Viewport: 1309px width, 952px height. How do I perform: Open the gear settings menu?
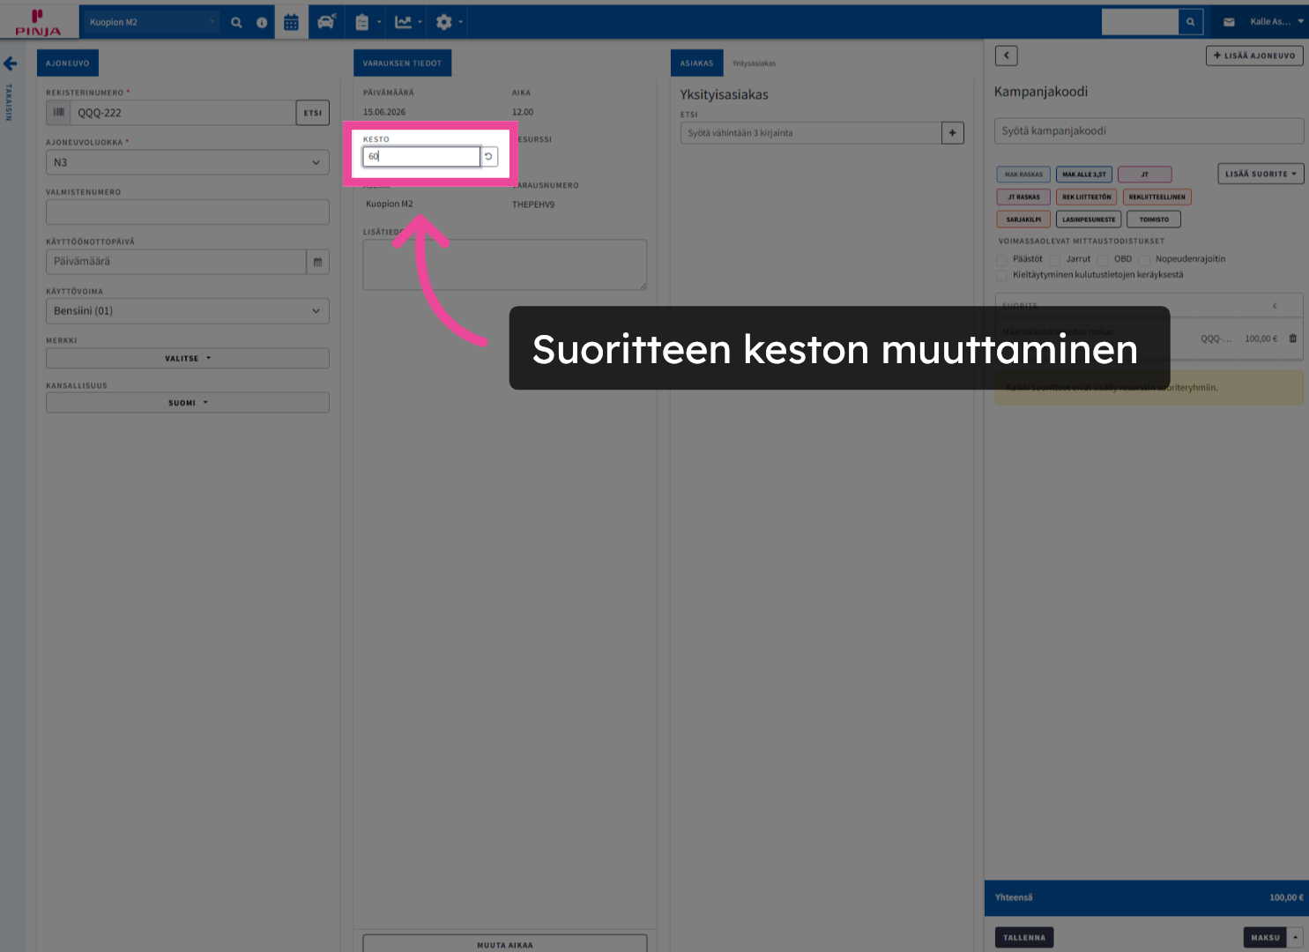point(449,22)
